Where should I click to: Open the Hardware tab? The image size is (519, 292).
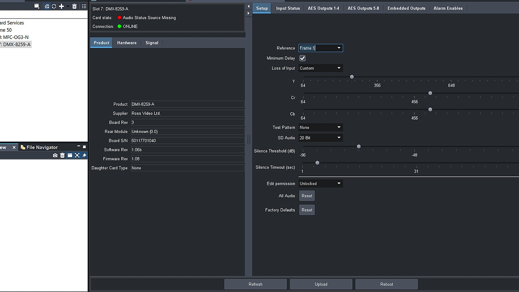coord(127,43)
